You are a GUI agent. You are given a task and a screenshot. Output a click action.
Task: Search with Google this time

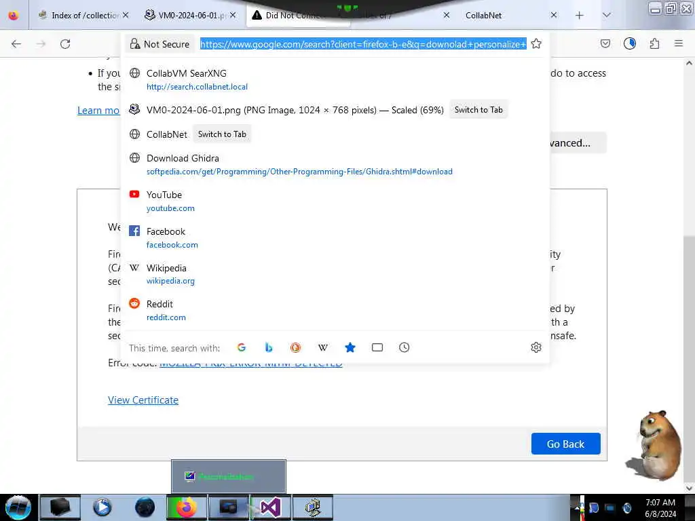242,348
